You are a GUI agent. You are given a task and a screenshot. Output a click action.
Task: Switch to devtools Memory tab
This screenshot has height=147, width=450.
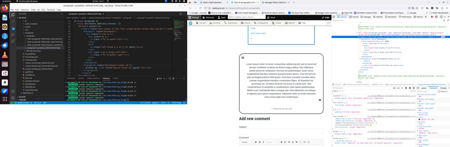pos(418,17)
